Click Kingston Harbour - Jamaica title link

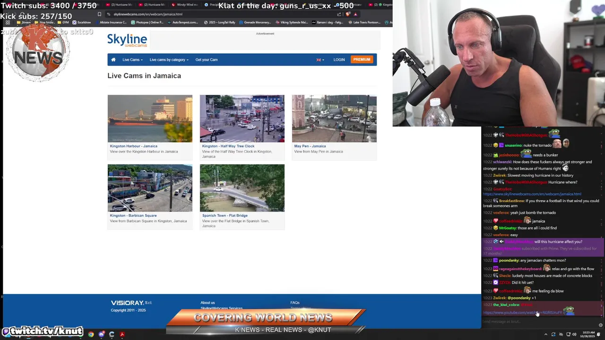point(133,146)
